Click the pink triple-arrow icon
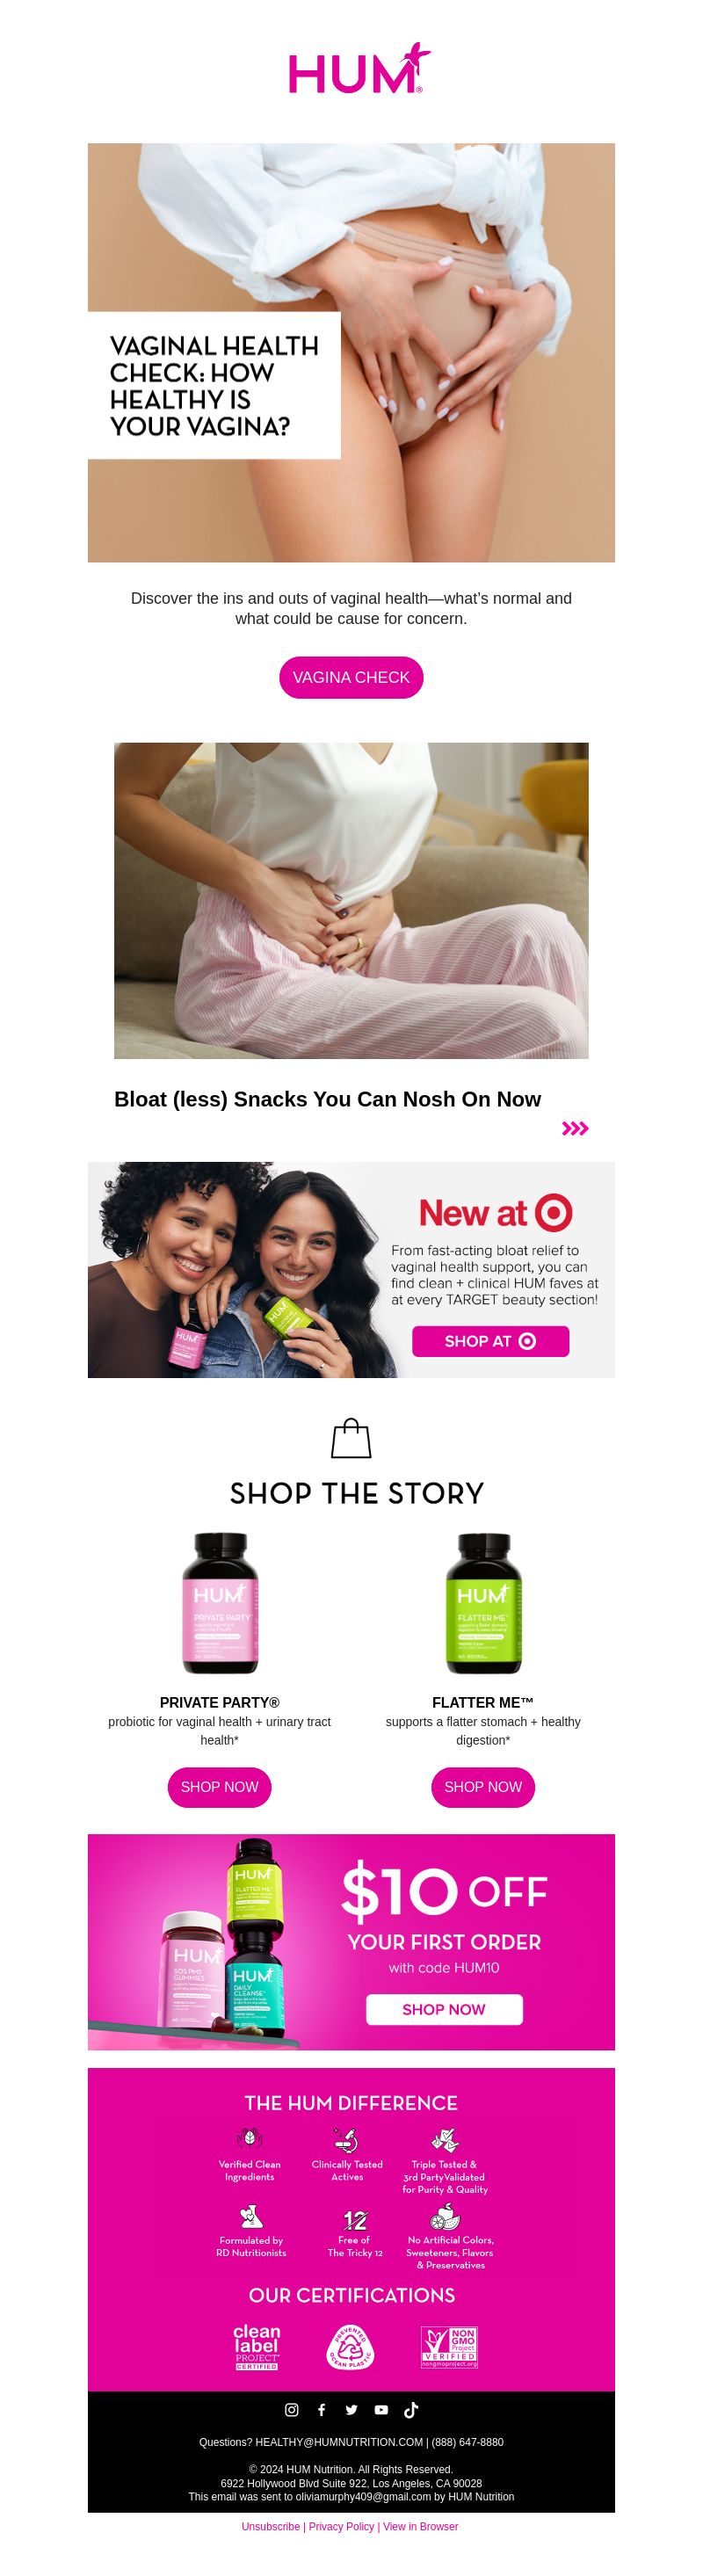This screenshot has width=703, height=2576. [575, 1129]
